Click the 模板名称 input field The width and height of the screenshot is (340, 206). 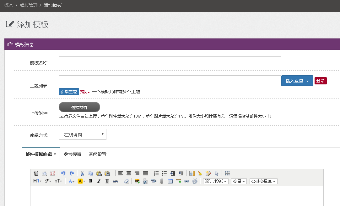coord(170,62)
